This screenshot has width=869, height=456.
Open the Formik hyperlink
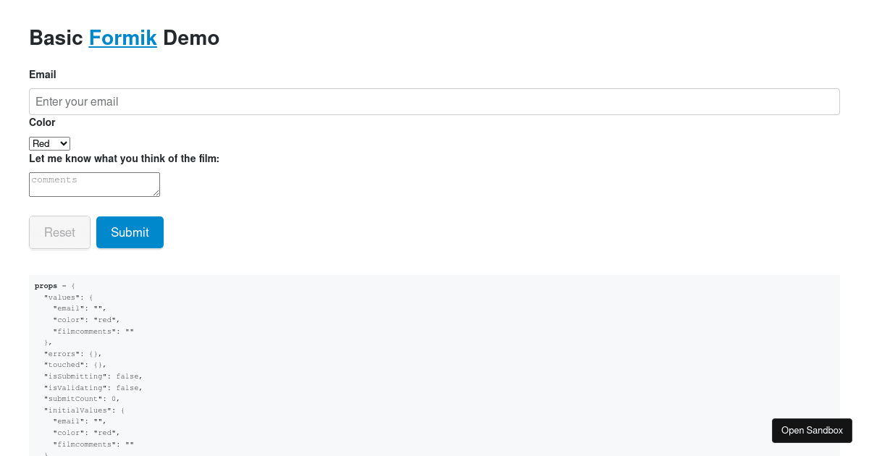(x=122, y=38)
